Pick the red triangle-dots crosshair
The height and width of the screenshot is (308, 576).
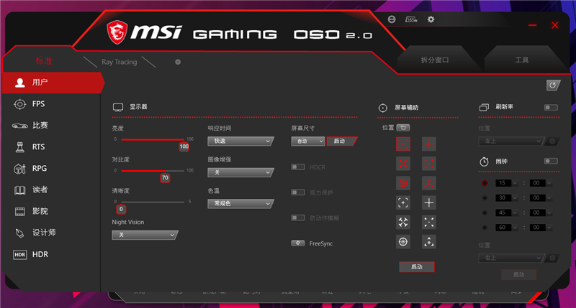pos(428,183)
